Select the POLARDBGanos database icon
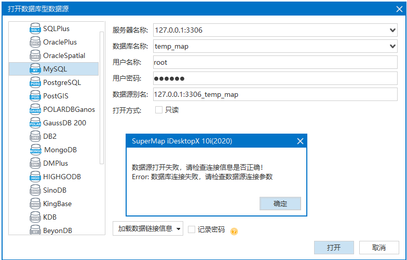Image resolution: width=407 pixels, height=260 pixels. 35,109
